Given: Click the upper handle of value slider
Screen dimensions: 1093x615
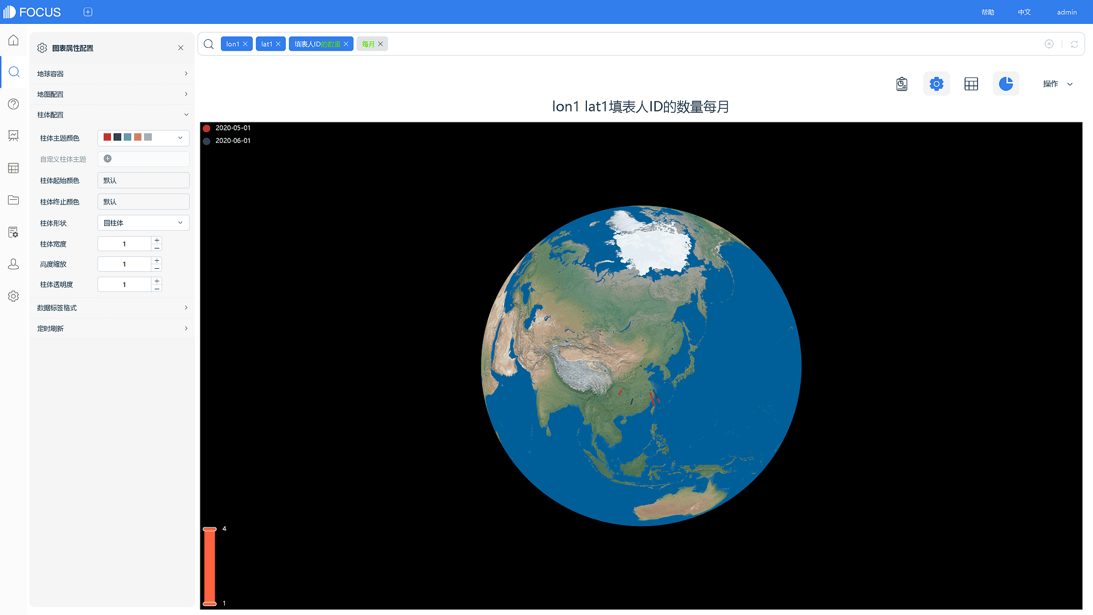Looking at the screenshot, I should pyautogui.click(x=209, y=529).
